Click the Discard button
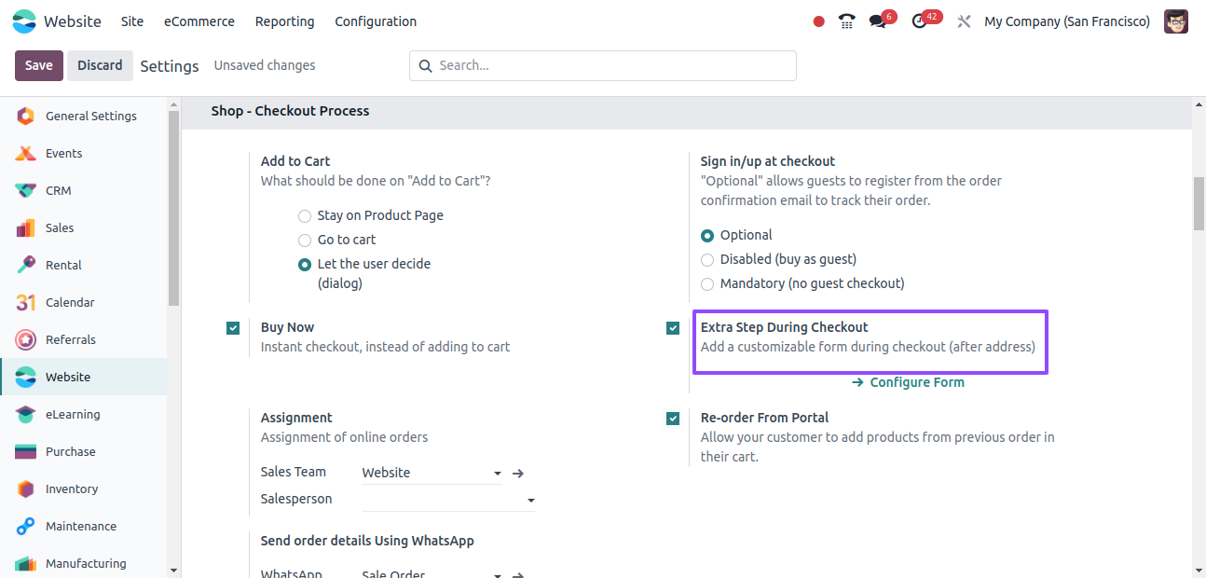 [x=100, y=65]
